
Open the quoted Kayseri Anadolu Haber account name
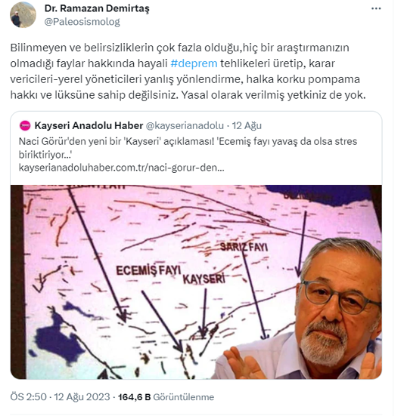[x=89, y=125]
